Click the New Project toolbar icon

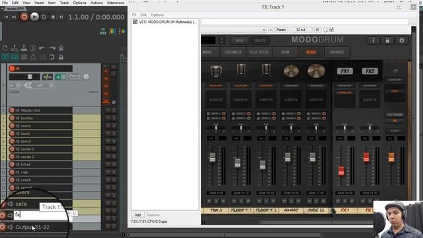pyautogui.click(x=5, y=48)
